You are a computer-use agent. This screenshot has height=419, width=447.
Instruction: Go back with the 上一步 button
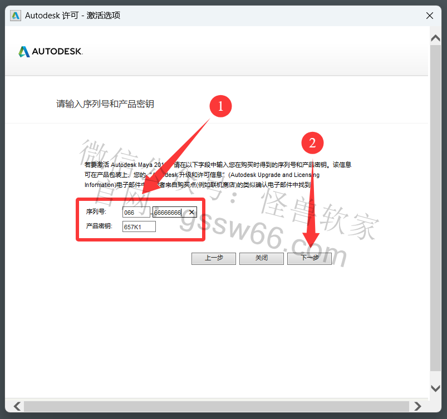pos(214,259)
